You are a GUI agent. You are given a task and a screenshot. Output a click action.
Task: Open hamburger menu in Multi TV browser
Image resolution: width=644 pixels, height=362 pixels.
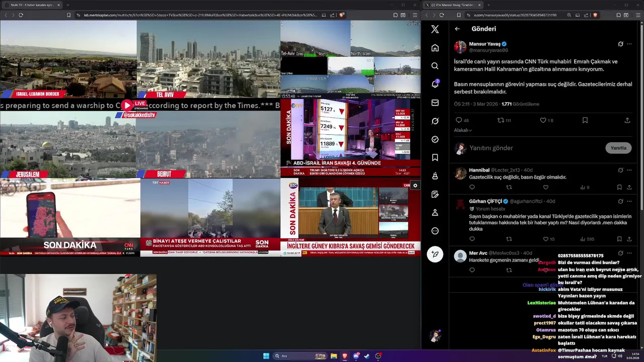pos(415,15)
